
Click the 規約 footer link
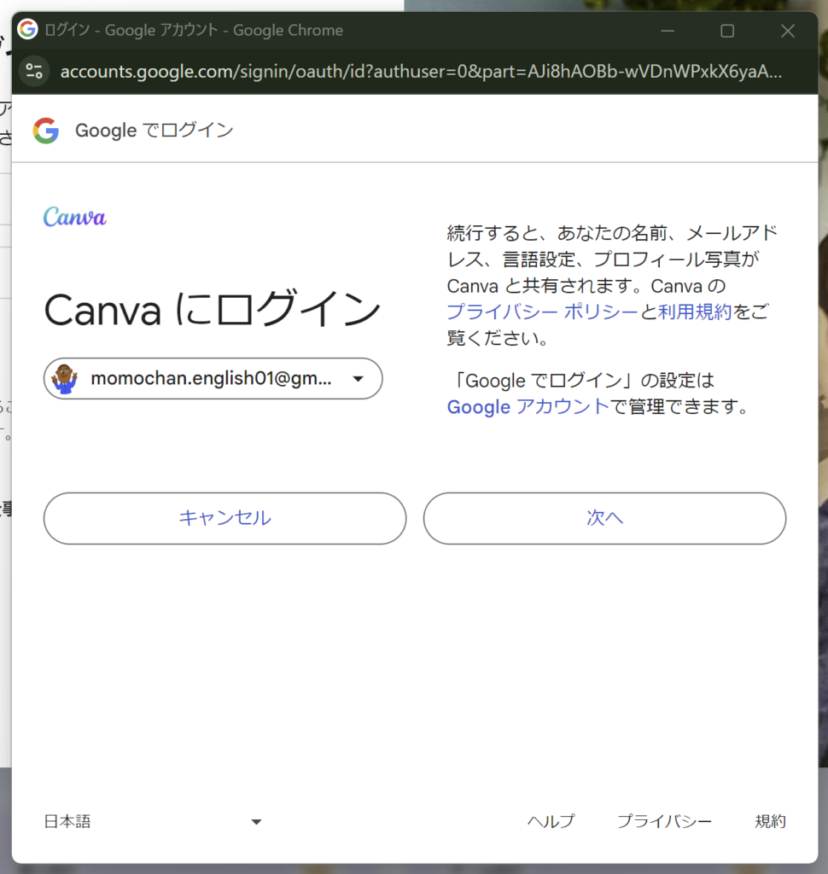click(x=770, y=821)
